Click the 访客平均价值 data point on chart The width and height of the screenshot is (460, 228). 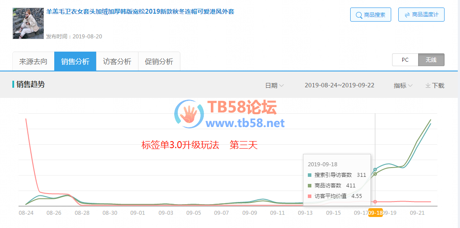[x=375, y=202]
